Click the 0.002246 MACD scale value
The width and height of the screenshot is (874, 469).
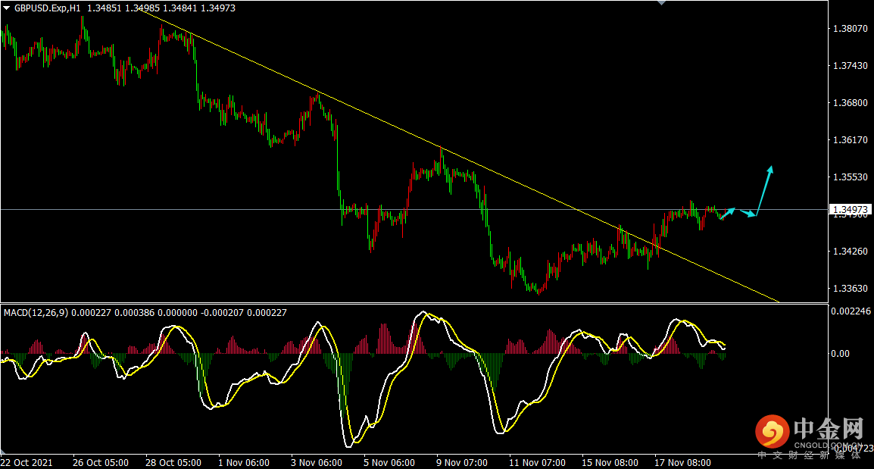click(x=851, y=311)
